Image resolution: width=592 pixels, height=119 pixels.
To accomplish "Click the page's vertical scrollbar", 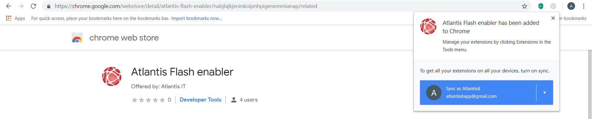I will point(590,84).
